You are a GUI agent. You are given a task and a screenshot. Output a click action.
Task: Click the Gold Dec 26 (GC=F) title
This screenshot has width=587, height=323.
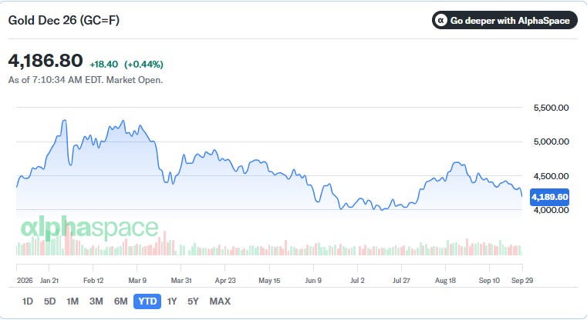tap(64, 20)
